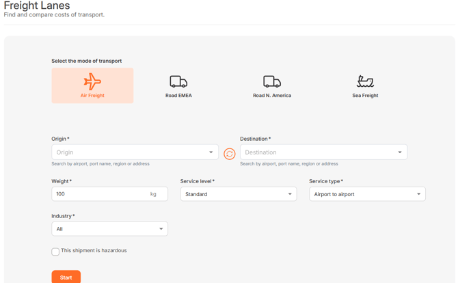The image size is (458, 283).
Task: Open the Origin dropdown arrow
Action: (211, 152)
